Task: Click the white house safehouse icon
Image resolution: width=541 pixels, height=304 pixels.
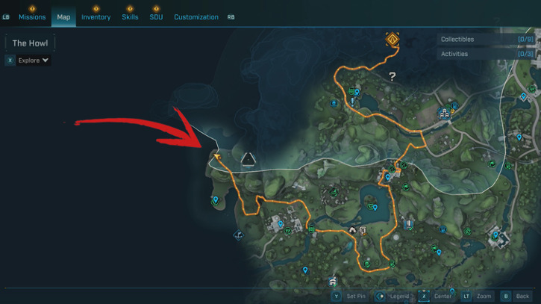Action: (x=352, y=230)
